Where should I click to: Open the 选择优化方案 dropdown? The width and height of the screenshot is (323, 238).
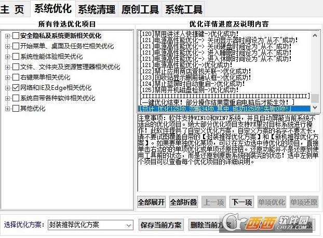click(x=90, y=225)
